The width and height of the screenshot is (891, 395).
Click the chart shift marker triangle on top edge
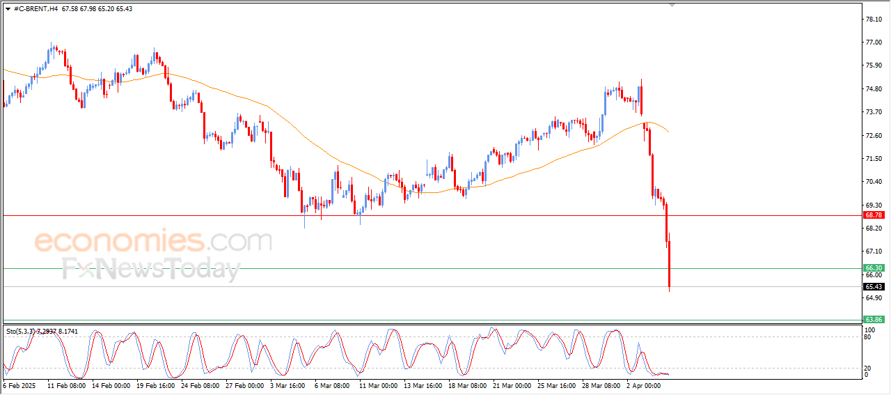click(672, 6)
